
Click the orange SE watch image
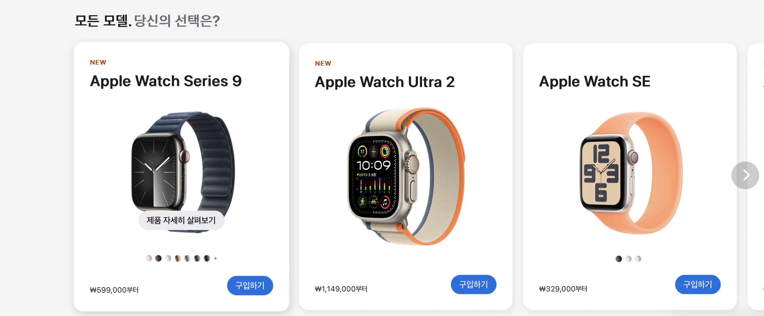point(631,173)
